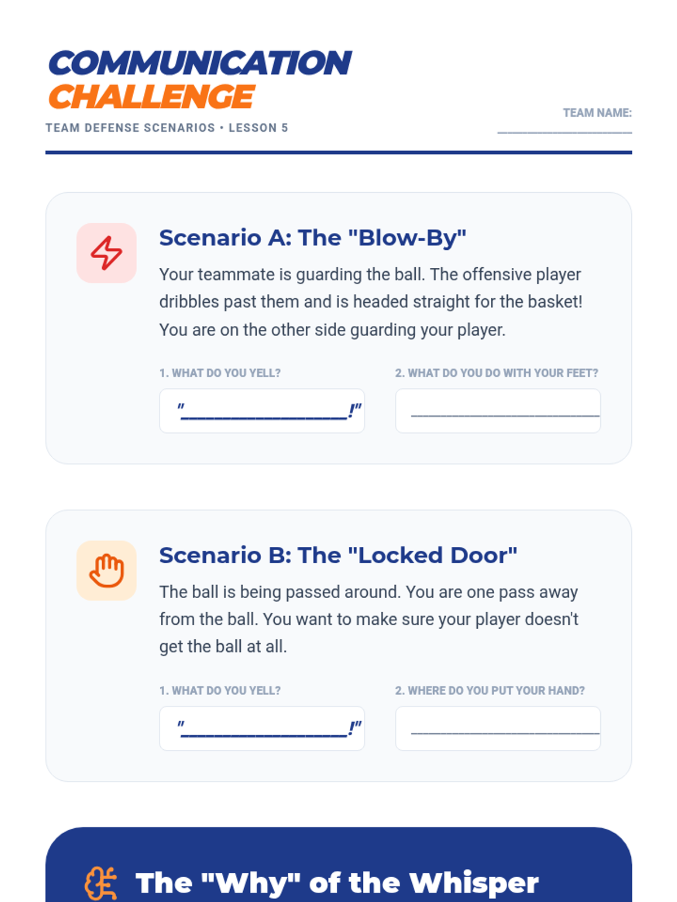Click Scenario A feet answer field
677x902 pixels.
pyautogui.click(x=498, y=411)
